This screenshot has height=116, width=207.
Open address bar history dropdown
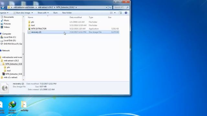tap(106, 7)
